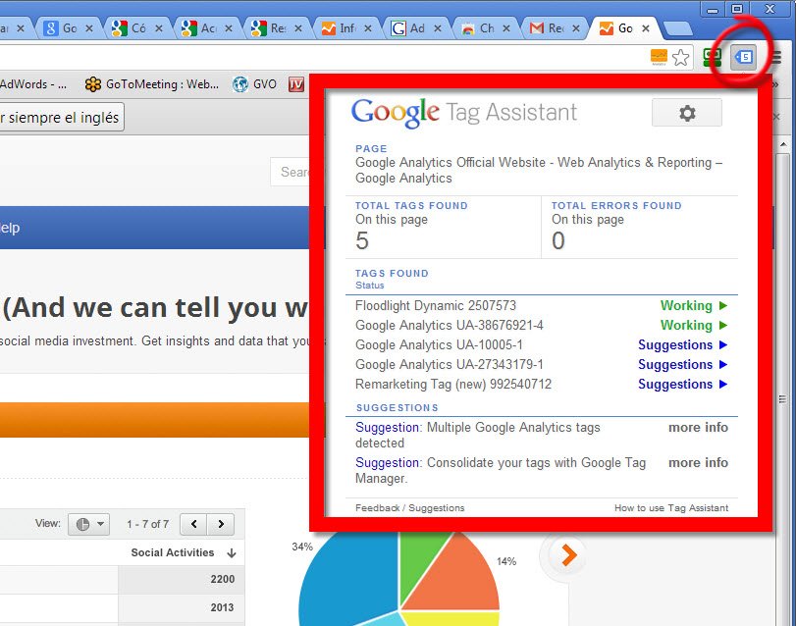The height and width of the screenshot is (626, 796).
Task: Click the next page arrow in pagination
Action: pos(220,524)
